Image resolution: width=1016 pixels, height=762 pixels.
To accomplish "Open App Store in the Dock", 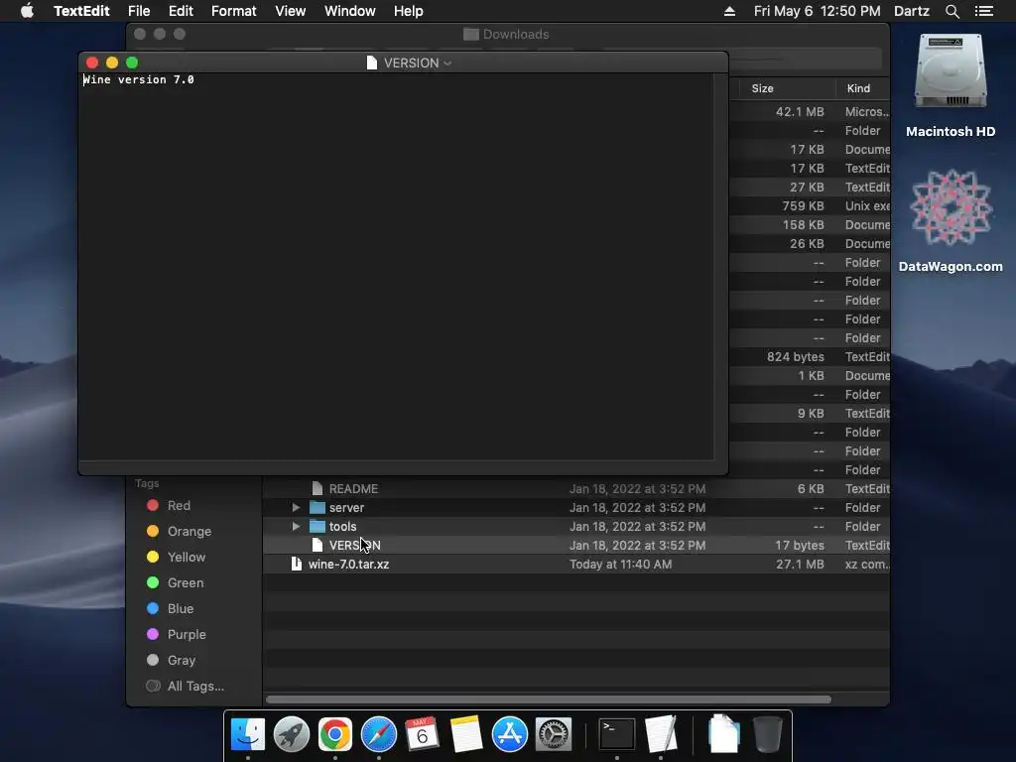I will 510,734.
